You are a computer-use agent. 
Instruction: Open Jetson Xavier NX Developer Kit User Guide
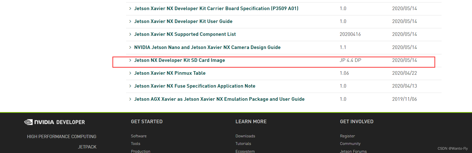[183, 21]
